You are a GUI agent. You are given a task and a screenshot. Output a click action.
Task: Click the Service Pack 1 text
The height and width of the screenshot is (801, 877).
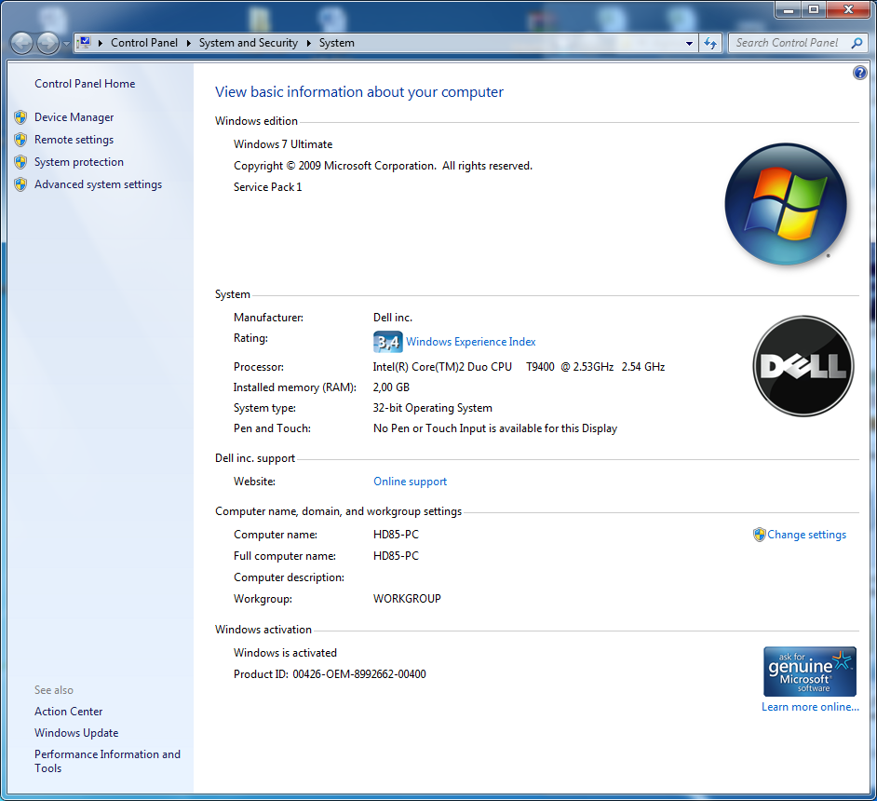(267, 187)
